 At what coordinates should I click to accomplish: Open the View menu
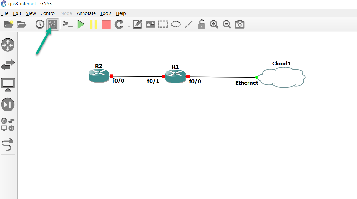(x=31, y=13)
